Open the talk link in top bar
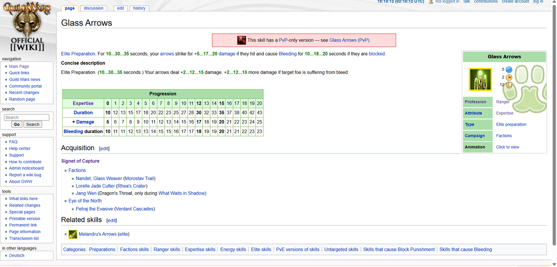Screen dimensions: 557x267 [x=466, y=2]
